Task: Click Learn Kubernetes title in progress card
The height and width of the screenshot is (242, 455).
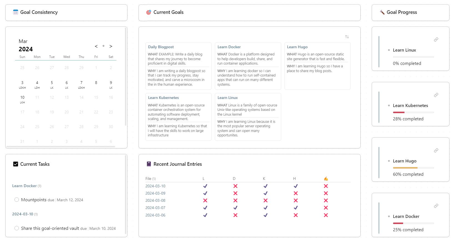Action: tap(410, 106)
